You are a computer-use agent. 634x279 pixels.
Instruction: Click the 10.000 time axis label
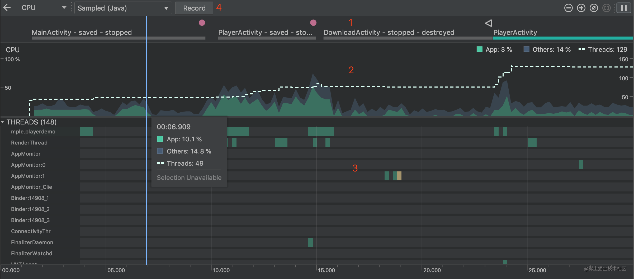[221, 270]
